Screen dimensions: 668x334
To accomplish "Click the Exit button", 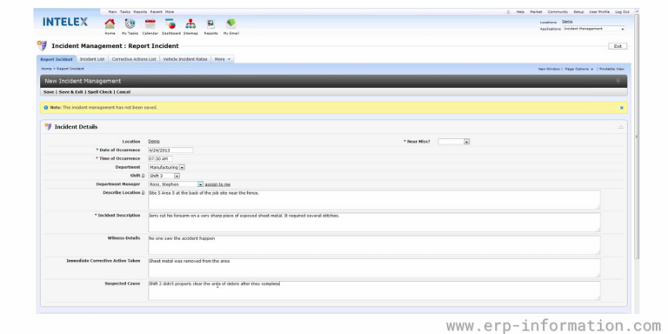I will (618, 46).
